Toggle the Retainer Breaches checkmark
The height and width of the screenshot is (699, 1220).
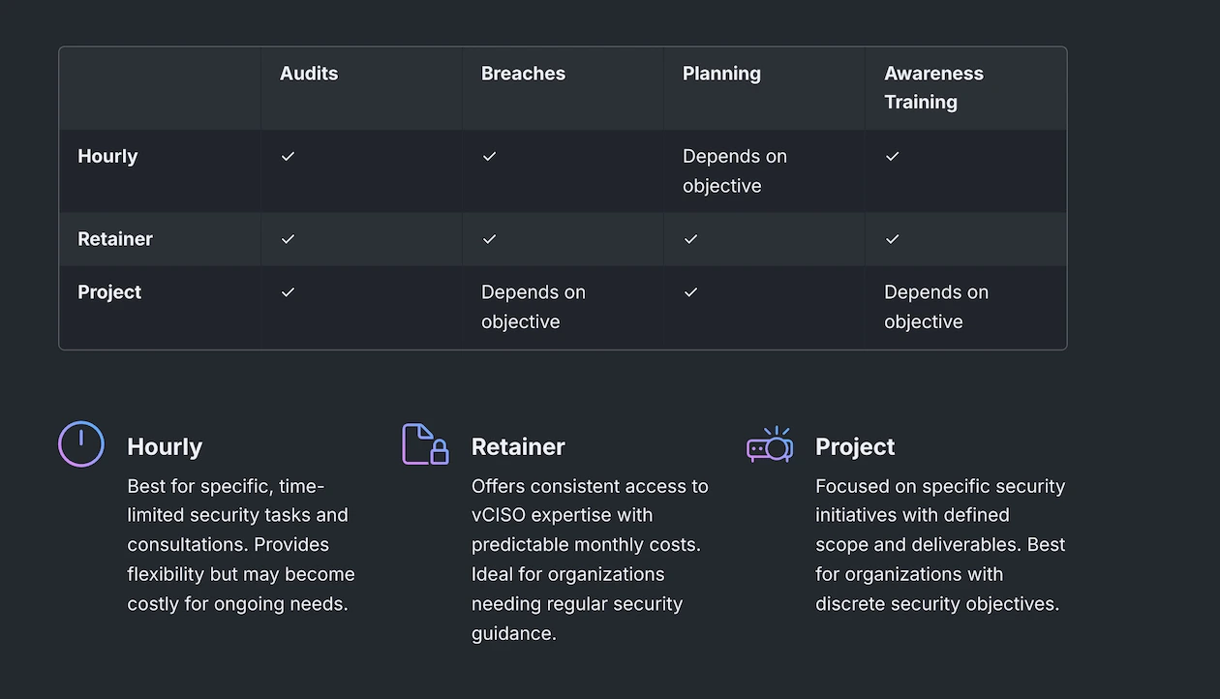(x=489, y=239)
